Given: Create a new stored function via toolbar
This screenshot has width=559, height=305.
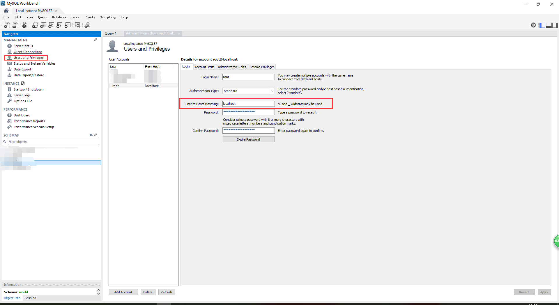Looking at the screenshot, I should coord(68,25).
